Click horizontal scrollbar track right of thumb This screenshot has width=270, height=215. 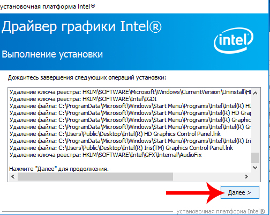click(x=207, y=177)
